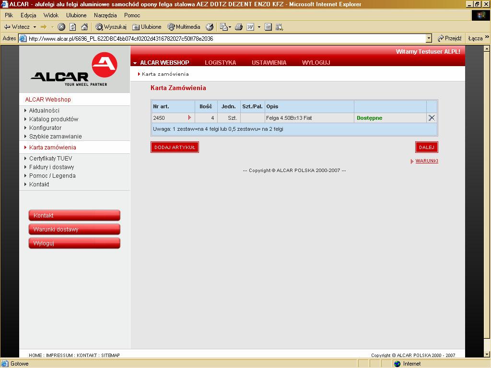Image resolution: width=491 pixels, height=368 pixels.
Task: Go to the browser home page icon
Action: pos(84,27)
